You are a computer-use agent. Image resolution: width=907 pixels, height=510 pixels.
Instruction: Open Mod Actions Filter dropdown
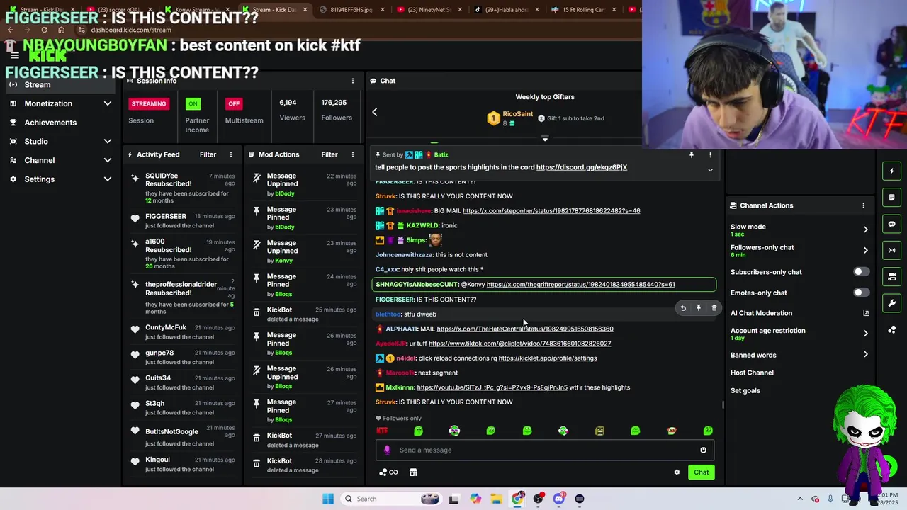pyautogui.click(x=329, y=154)
